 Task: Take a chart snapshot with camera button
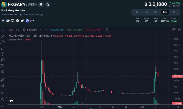[180, 30]
